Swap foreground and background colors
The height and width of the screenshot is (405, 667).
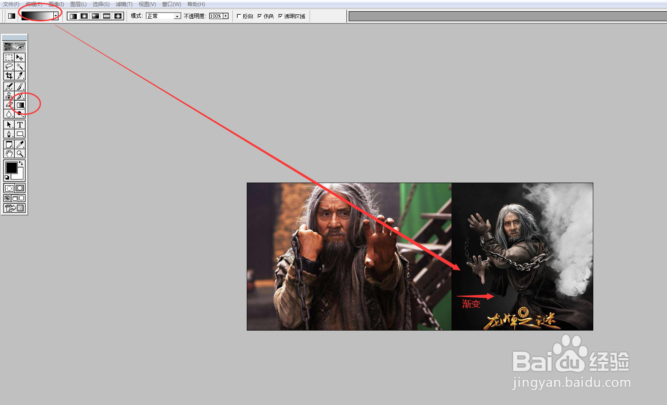point(21,164)
